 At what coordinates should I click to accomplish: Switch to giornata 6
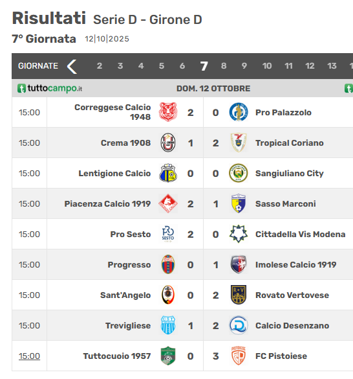point(182,65)
